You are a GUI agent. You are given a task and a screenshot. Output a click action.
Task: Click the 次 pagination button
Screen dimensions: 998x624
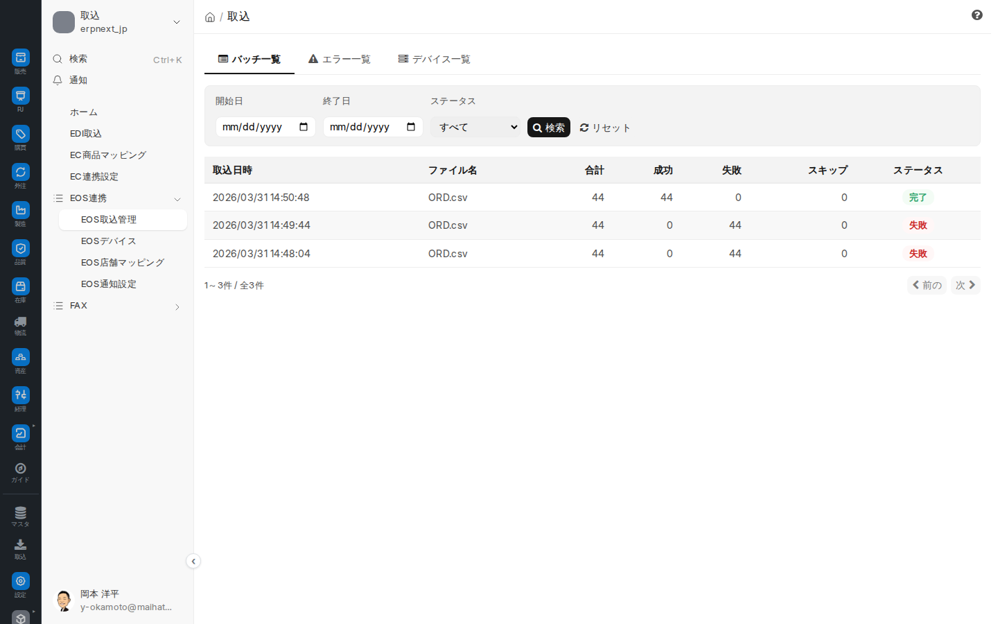tap(965, 285)
